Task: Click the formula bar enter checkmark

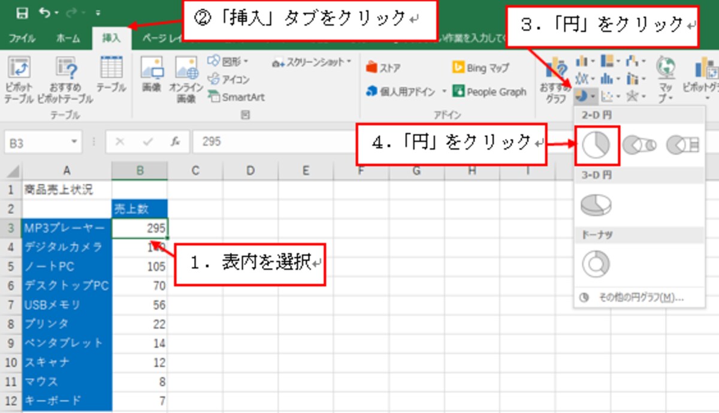Action: click(x=147, y=142)
